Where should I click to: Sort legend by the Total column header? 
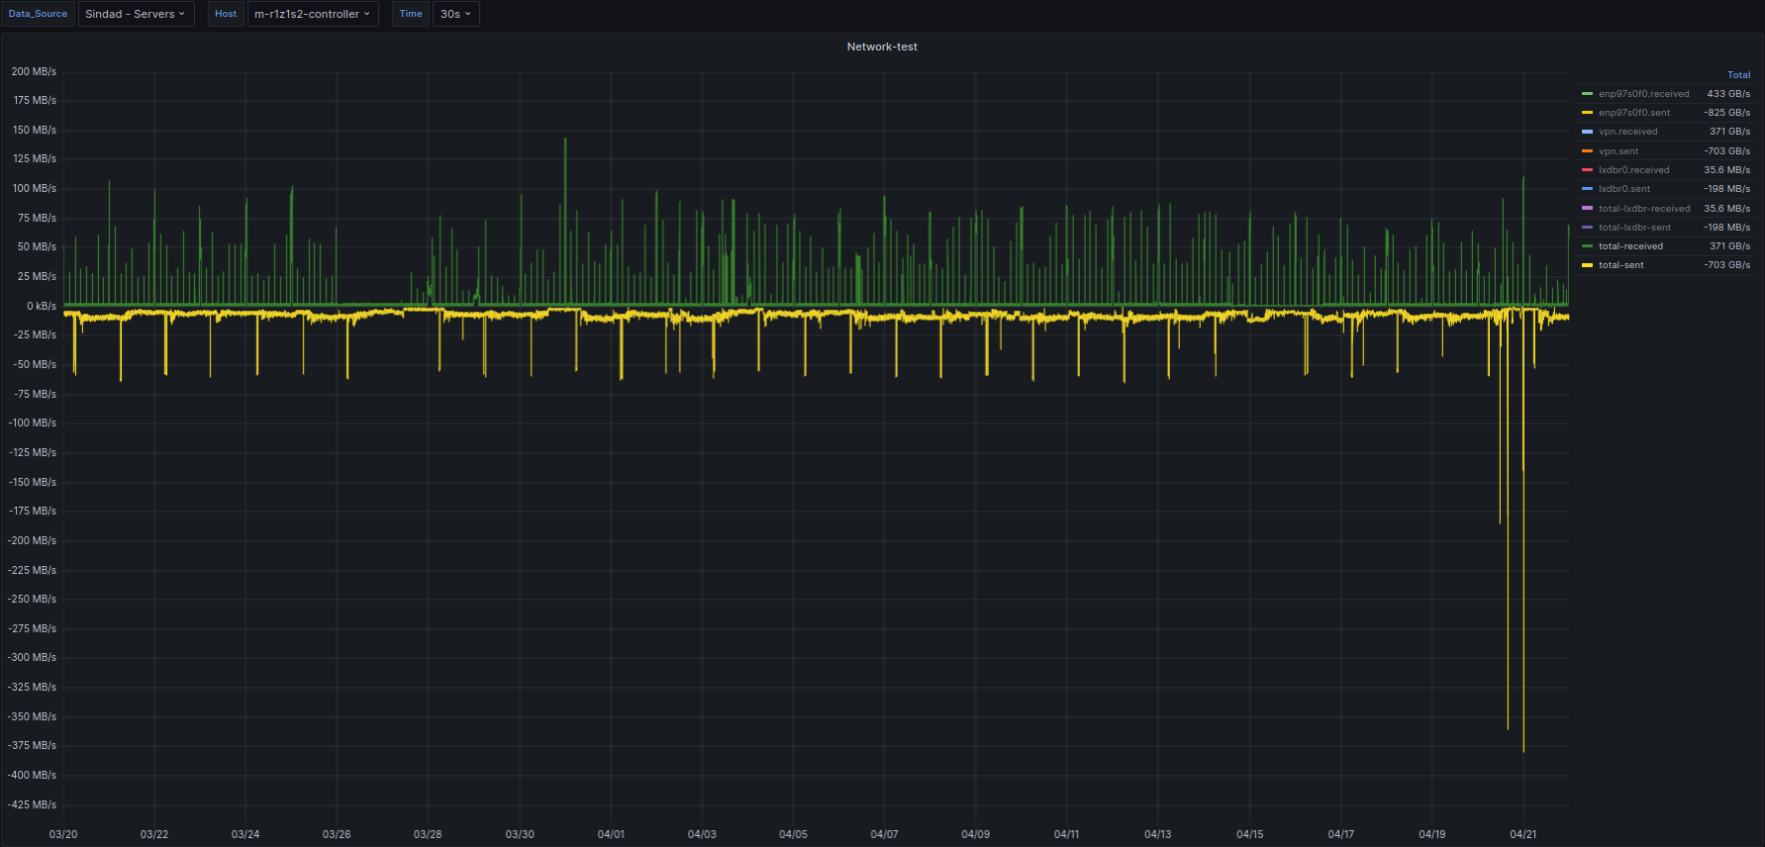click(x=1738, y=75)
